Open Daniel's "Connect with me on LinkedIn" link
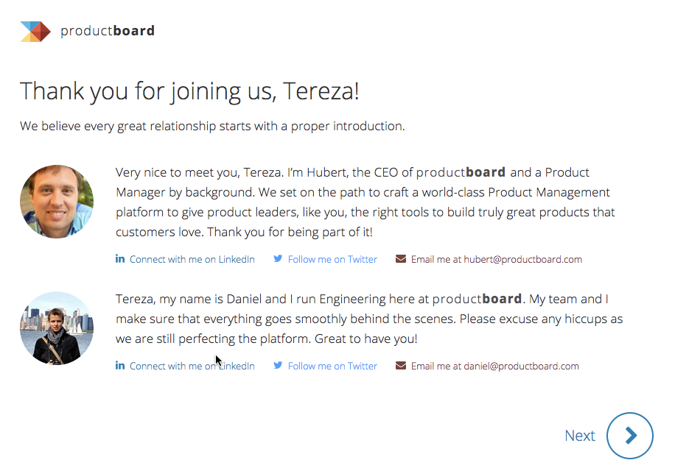 coord(192,366)
